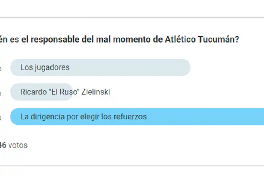264x176 pixels.
Task: Click the text label "Los jugadores"
Action: [45, 67]
